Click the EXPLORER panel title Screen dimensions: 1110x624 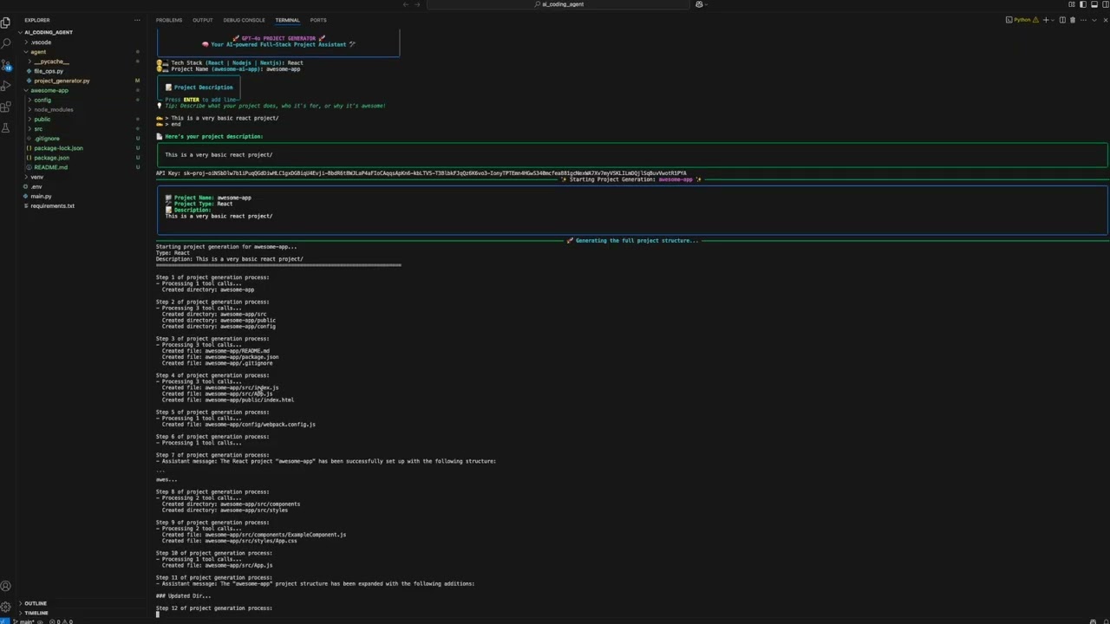[37, 20]
